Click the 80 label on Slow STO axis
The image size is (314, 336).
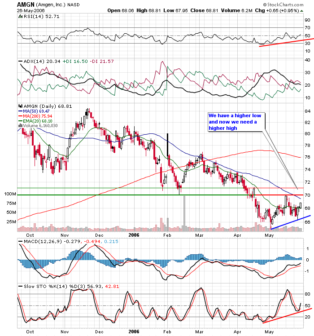[x=307, y=294]
